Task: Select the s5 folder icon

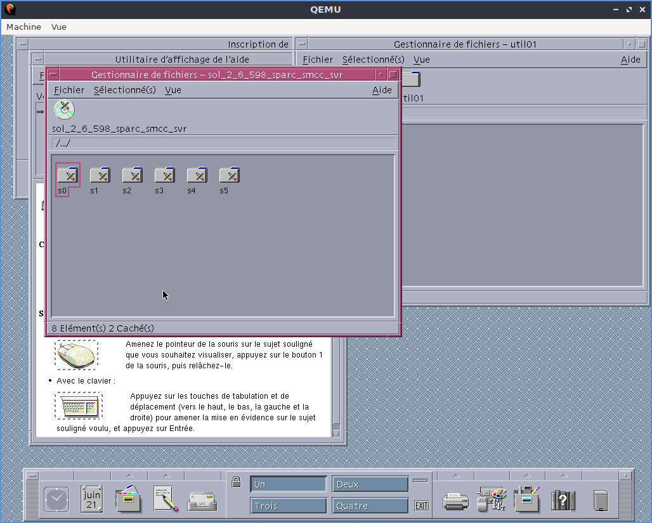Action: coord(230,175)
